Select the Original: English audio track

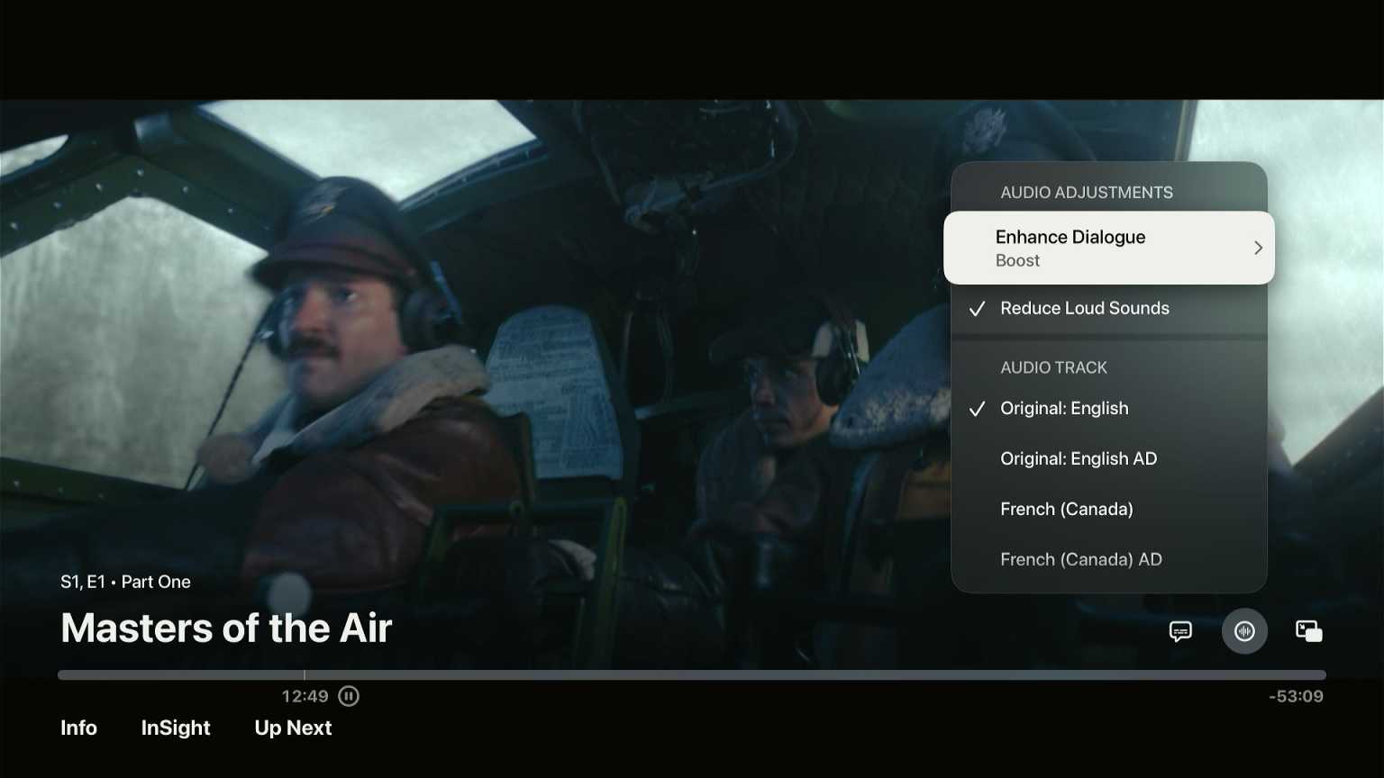click(1064, 408)
